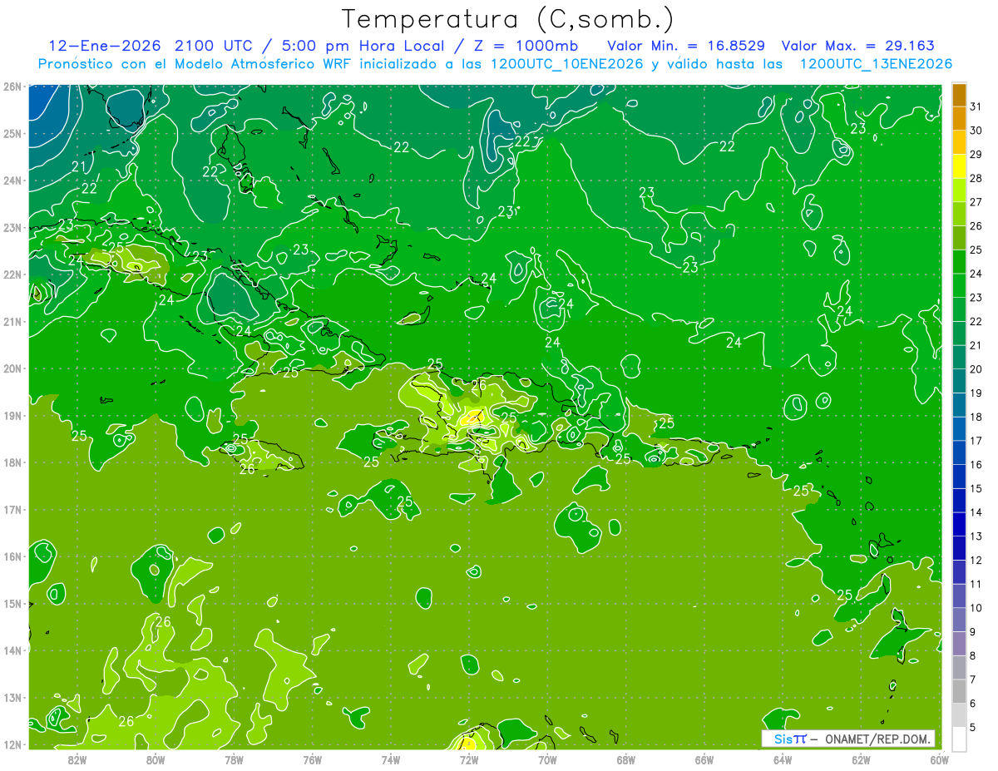
Task: Click "5:00 pm Hora Local" text
Action: (364, 46)
